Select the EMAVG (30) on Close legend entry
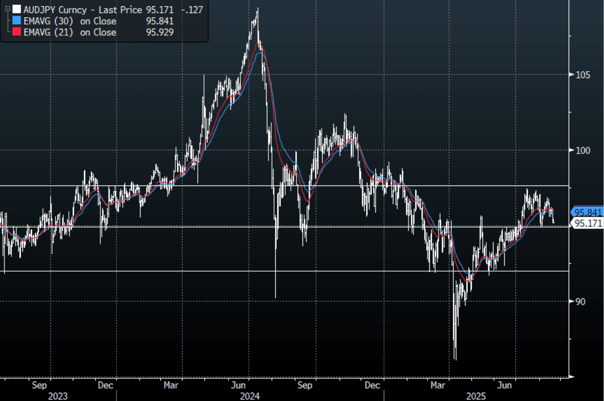Screen dimensions: 604x401 [x=69, y=21]
